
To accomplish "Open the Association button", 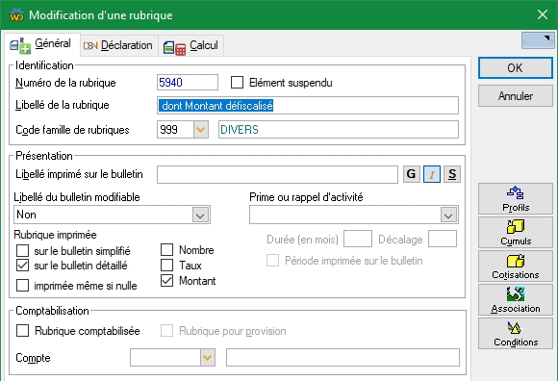I will click(516, 299).
